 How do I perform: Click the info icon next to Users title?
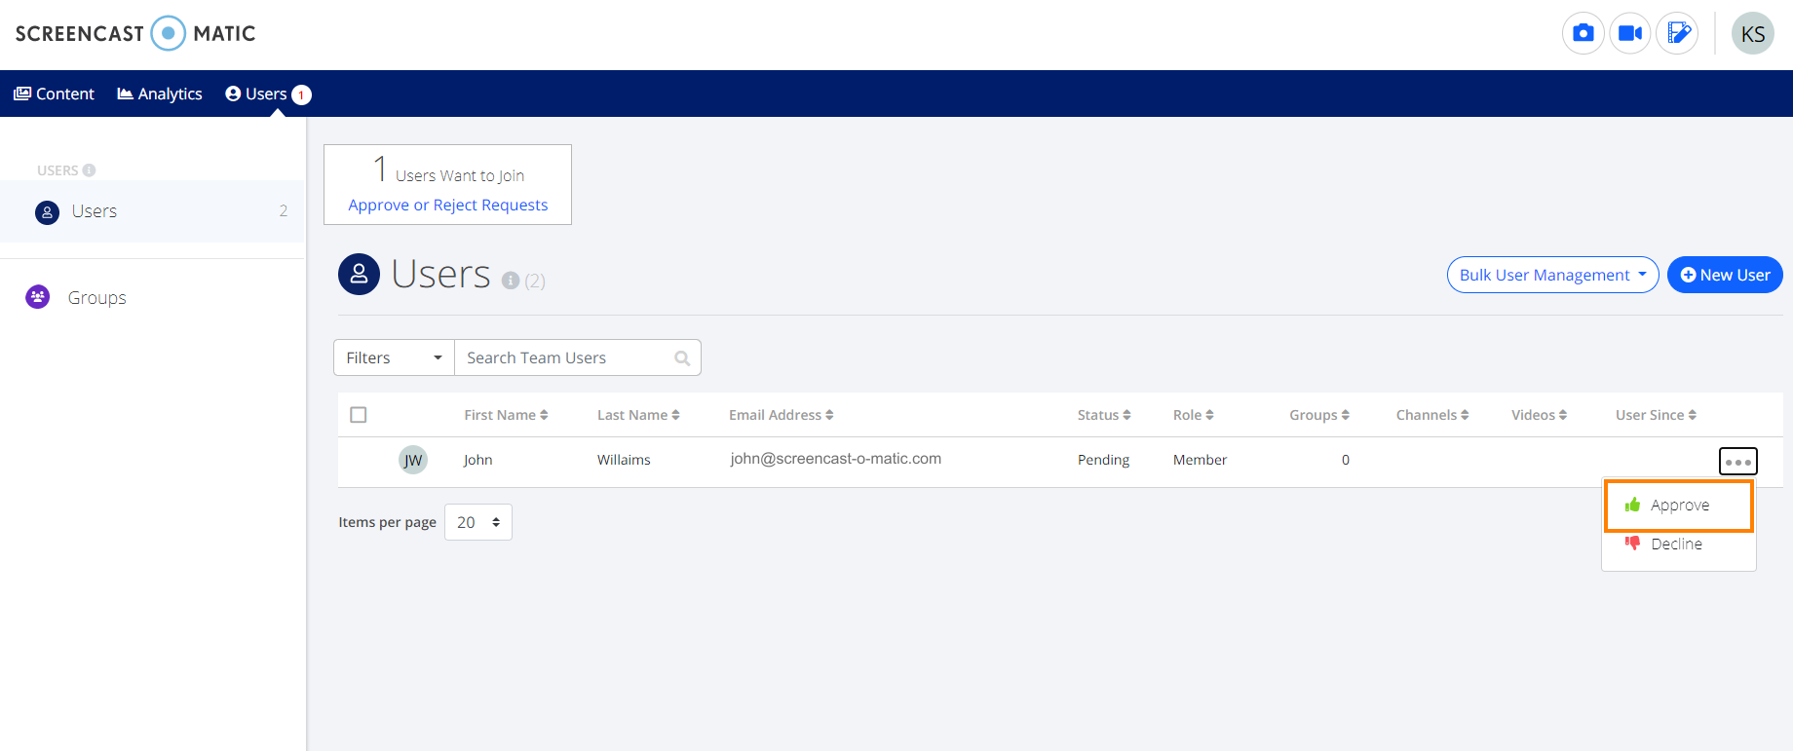tap(511, 281)
